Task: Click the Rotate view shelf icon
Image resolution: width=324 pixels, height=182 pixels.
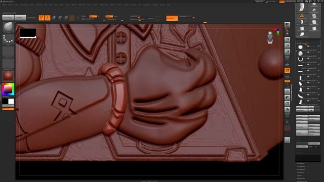Action: tap(287, 110)
